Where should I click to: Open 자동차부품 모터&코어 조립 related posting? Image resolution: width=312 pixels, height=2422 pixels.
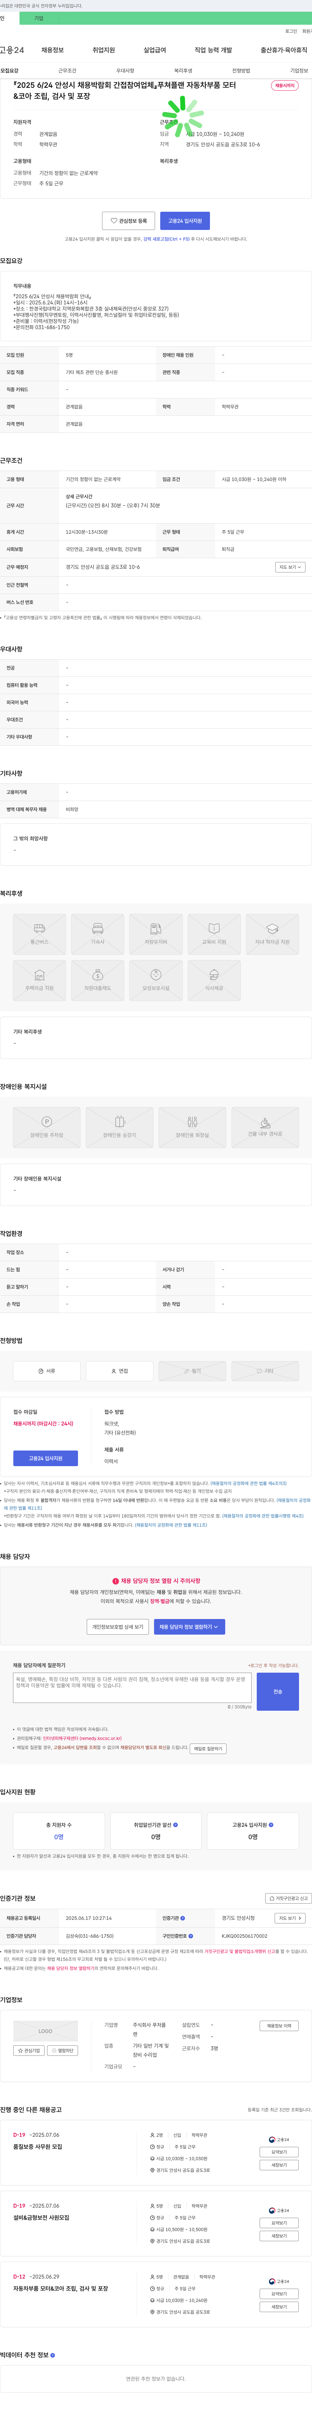click(x=60, y=2288)
